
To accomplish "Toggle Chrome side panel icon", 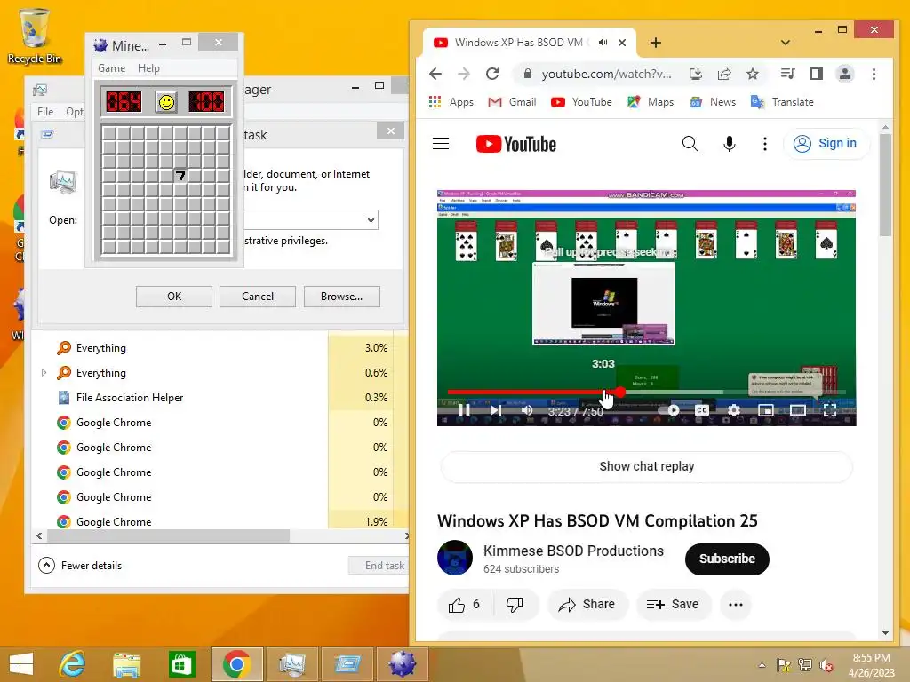I will click(x=817, y=74).
